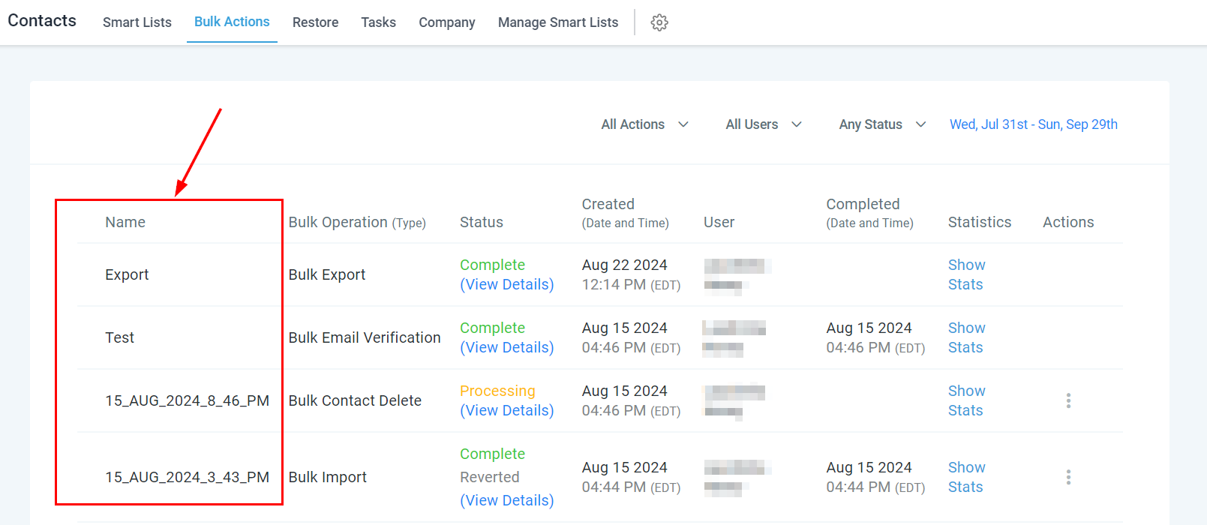Open actions menu for 15_AUG_2024_8_46_PM row
The width and height of the screenshot is (1207, 525).
(x=1068, y=400)
